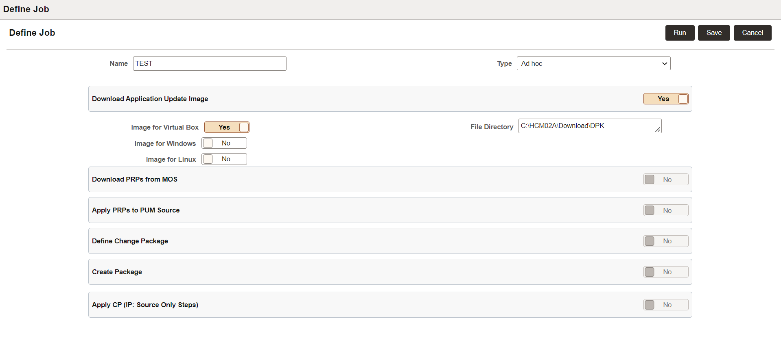This screenshot has height=338, width=781.
Task: Click the Create Package section label
Action: (117, 272)
